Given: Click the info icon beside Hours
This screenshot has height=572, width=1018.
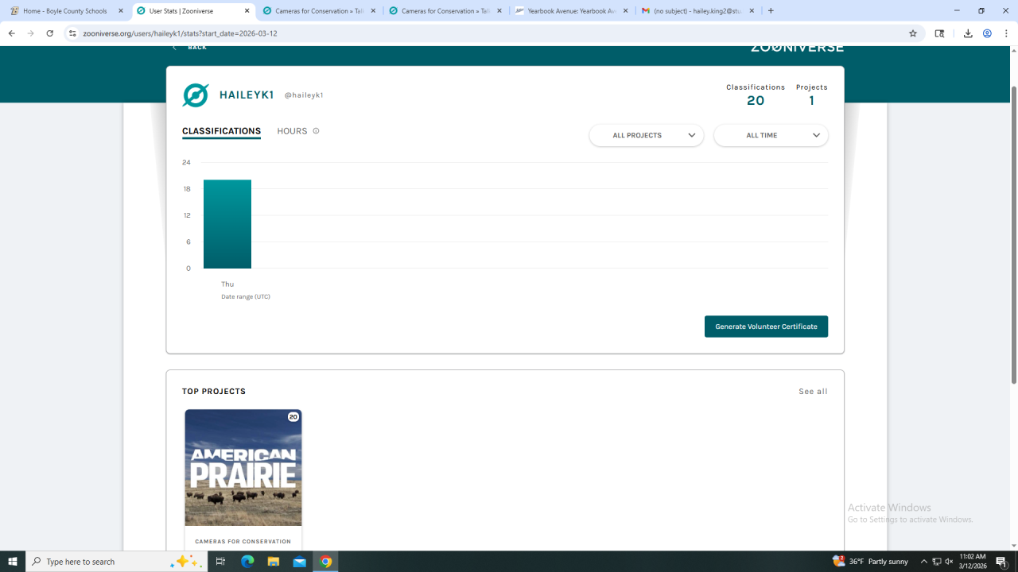Looking at the screenshot, I should point(316,131).
